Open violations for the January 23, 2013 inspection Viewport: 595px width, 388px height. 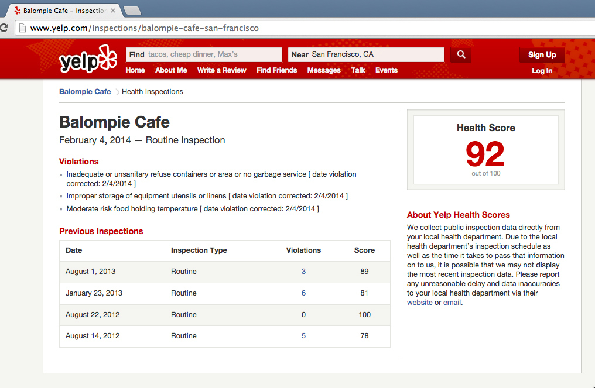tap(303, 293)
